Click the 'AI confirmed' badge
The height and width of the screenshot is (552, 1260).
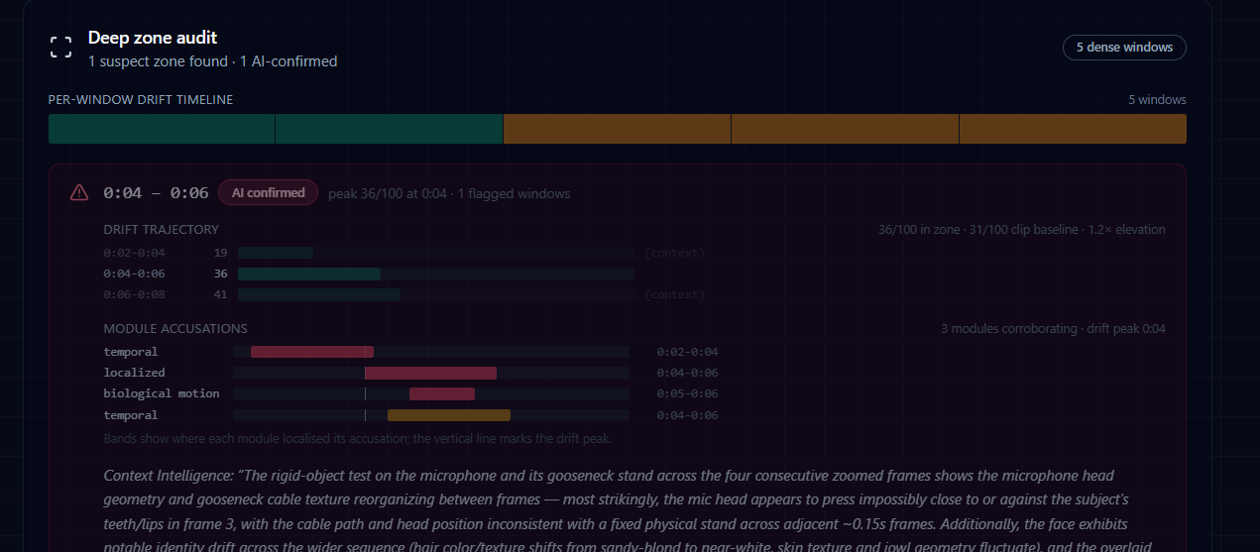click(268, 192)
